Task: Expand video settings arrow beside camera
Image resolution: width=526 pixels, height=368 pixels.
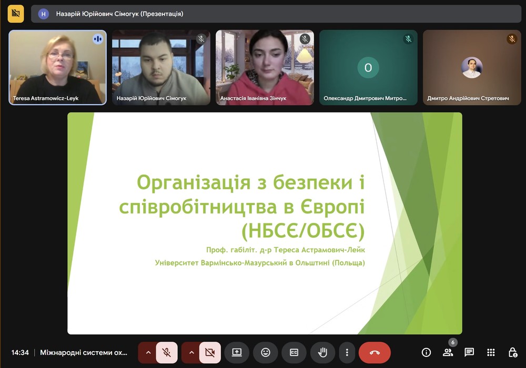Action: coord(191,353)
